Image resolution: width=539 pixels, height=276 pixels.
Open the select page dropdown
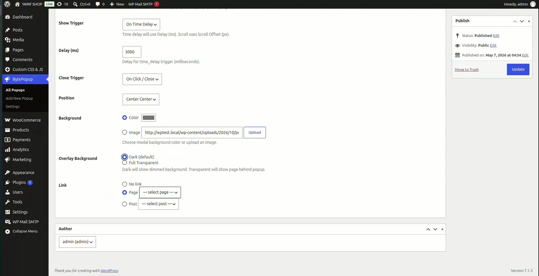click(160, 192)
